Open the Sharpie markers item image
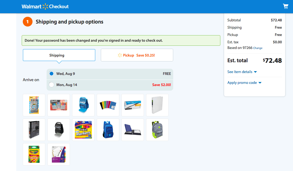 click(x=59, y=105)
